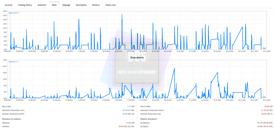Select the 'Worst trade:' label
The height and width of the screenshot is (131, 274).
145,106
